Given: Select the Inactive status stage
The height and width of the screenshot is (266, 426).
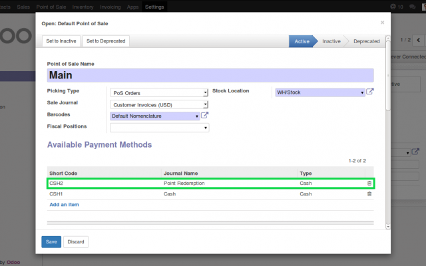Looking at the screenshot, I should coord(331,41).
